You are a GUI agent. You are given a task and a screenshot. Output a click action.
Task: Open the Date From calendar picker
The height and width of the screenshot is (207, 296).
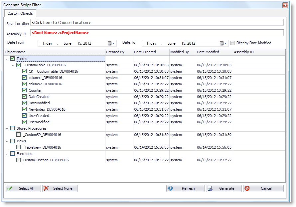[x=111, y=43]
